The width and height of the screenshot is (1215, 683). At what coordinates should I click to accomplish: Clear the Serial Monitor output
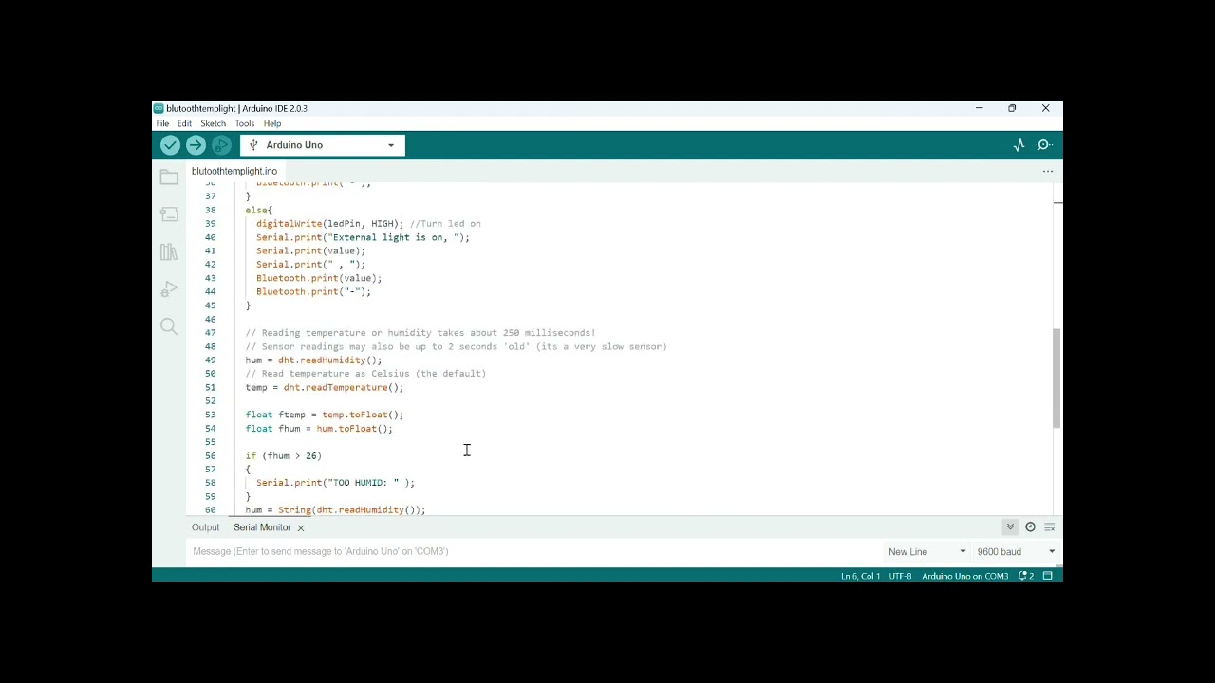coord(1049,527)
